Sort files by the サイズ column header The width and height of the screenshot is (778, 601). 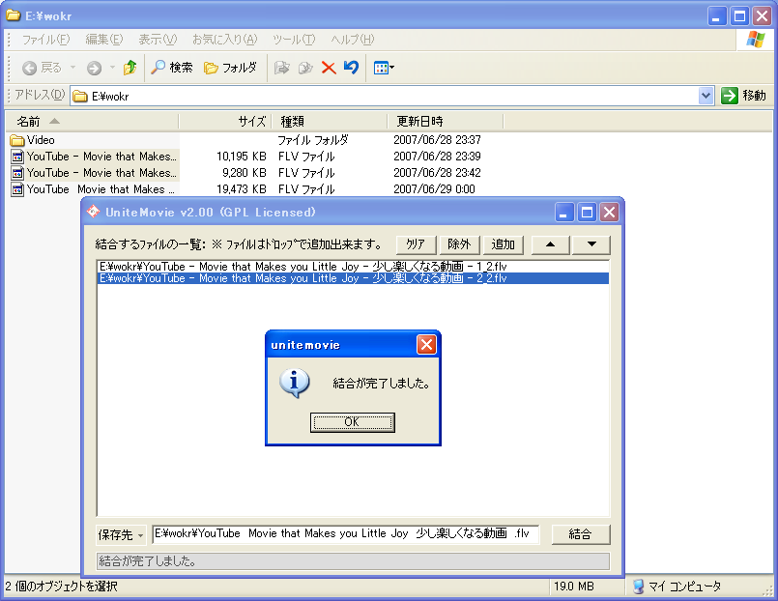tap(225, 121)
